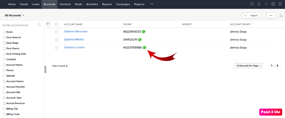Open the All Accounts view dropdown
The width and height of the screenshot is (285, 118).
[x=15, y=15]
